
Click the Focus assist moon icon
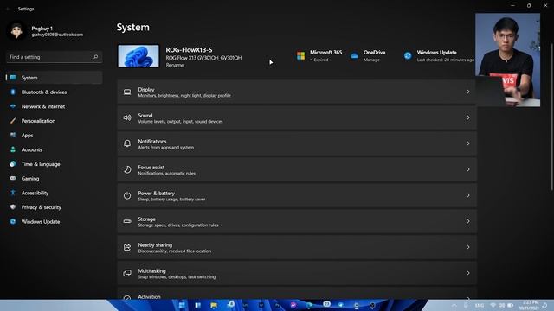pos(127,169)
